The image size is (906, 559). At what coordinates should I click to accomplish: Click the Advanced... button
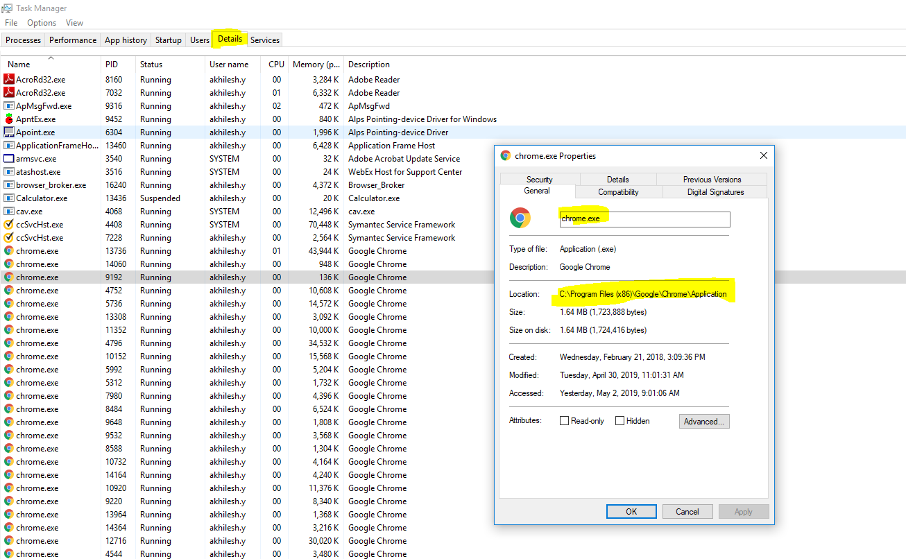click(704, 421)
